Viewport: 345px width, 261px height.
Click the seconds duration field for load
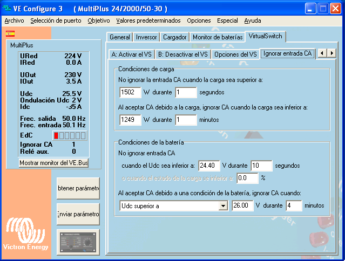[x=186, y=92]
